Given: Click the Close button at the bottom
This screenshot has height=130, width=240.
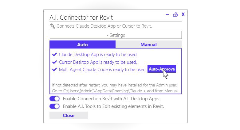Looking at the screenshot, I should [x=69, y=116].
